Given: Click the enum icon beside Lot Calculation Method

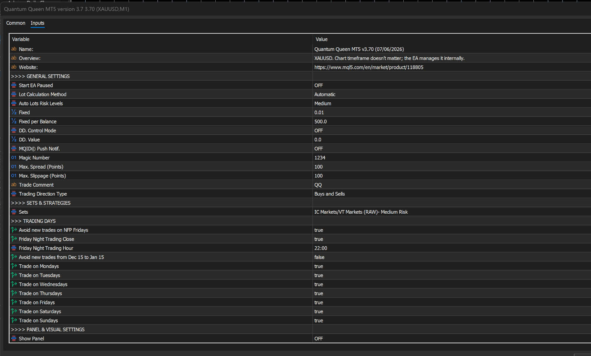Looking at the screenshot, I should [14, 94].
